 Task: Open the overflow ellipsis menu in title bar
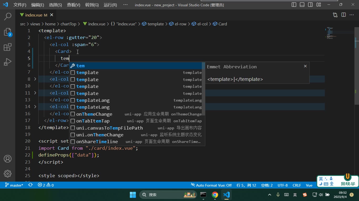point(125,5)
